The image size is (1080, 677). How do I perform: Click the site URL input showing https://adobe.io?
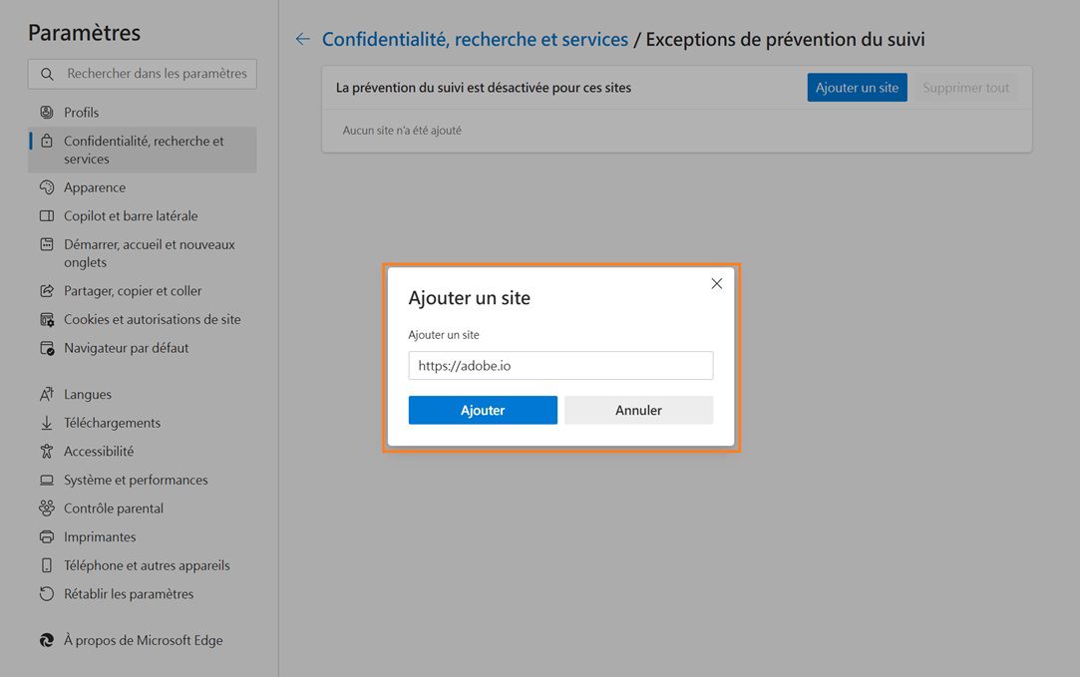560,365
